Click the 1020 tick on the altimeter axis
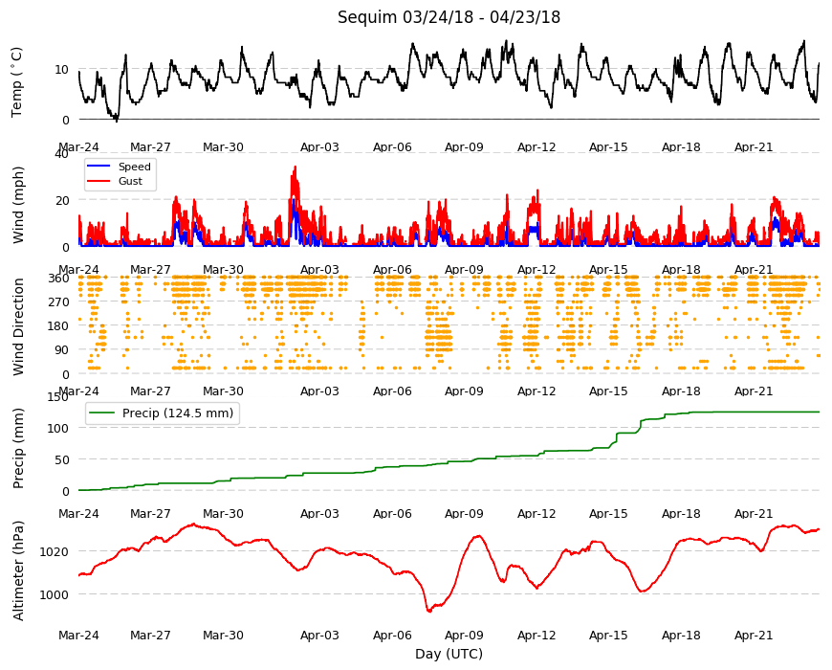Screen dimensions: 832x670 55,551
